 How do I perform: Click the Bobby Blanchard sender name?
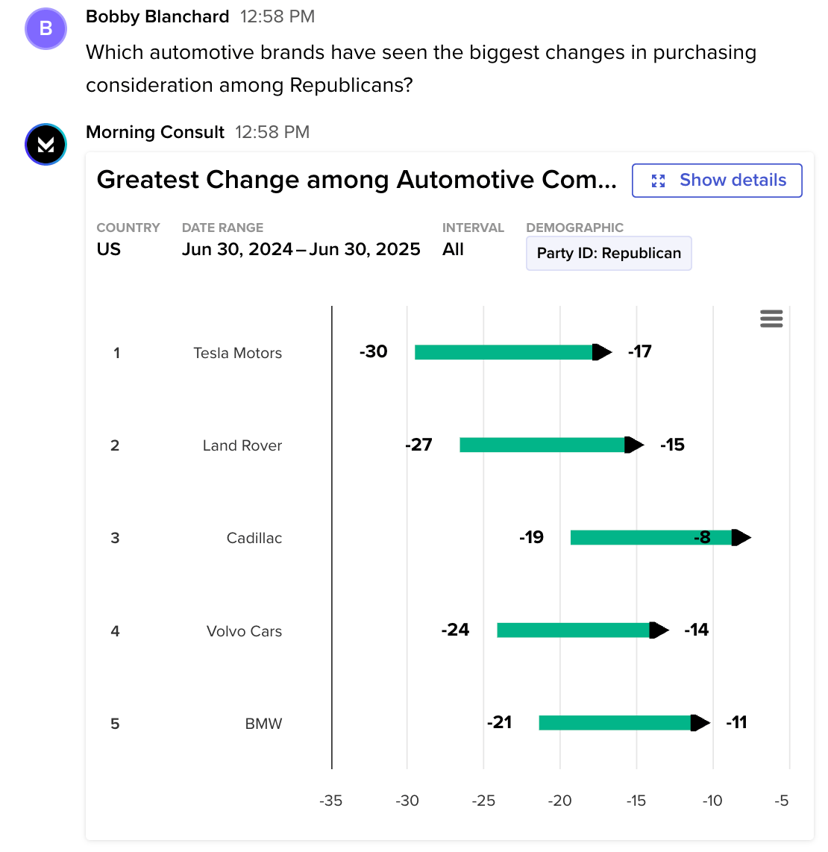157,16
